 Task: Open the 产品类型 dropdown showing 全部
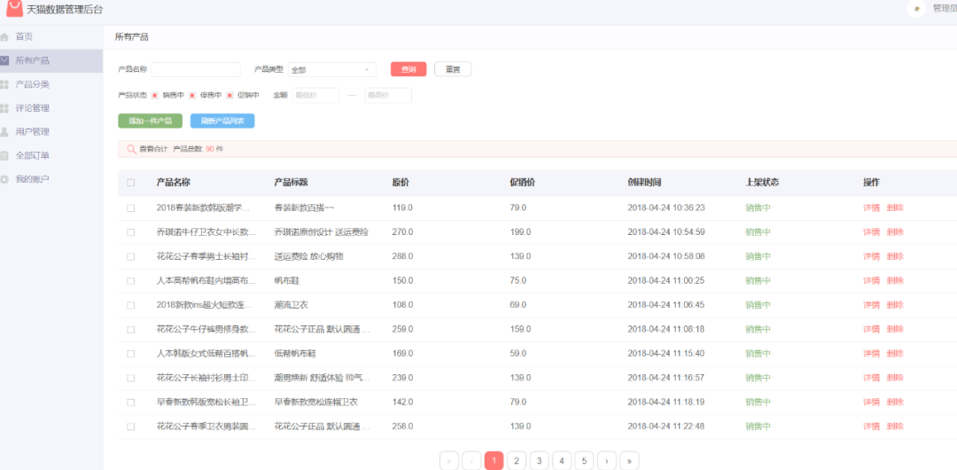click(332, 70)
